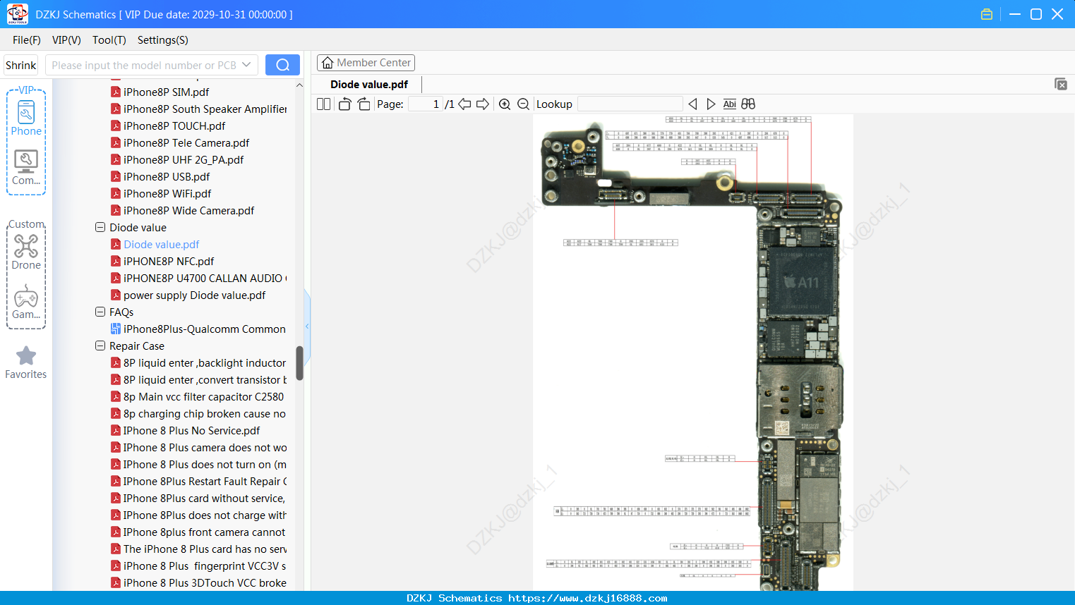Collapse the Diode value folder
Viewport: 1075px width, 605px height.
pyautogui.click(x=100, y=228)
